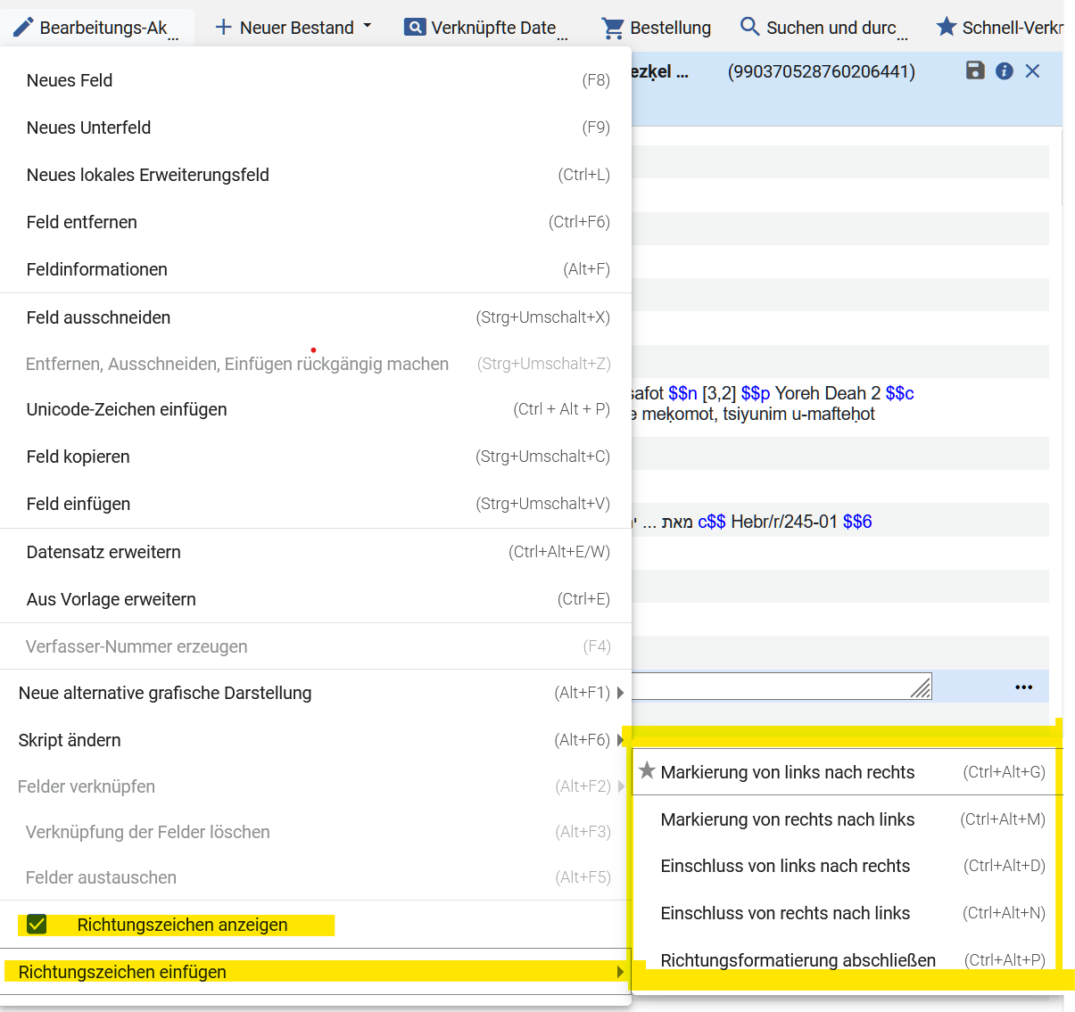Select Neues Feld from the menu

tap(70, 80)
